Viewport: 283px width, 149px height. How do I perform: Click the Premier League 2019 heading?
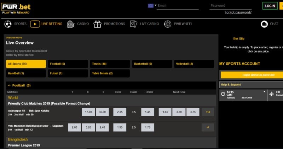click(24, 145)
